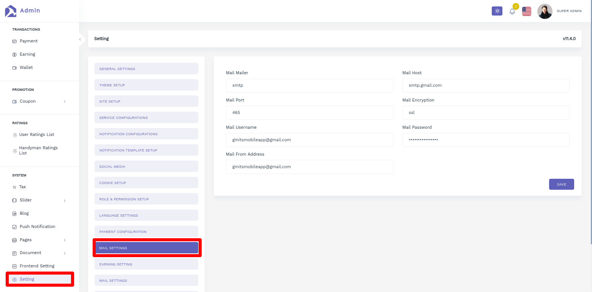592x292 pixels.
Task: Click the Mail From Address input field
Action: point(309,167)
